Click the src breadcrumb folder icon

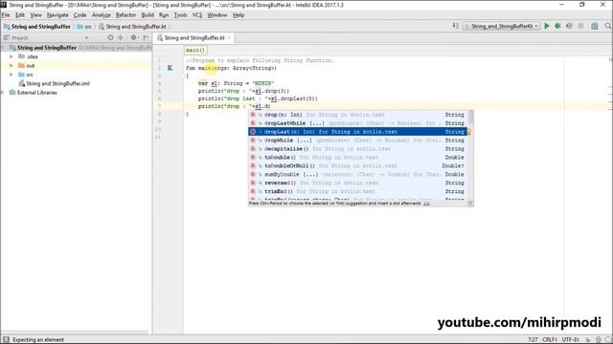[80, 27]
